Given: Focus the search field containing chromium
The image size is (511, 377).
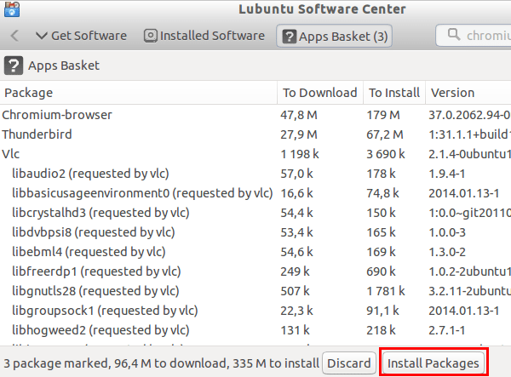Looking at the screenshot, I should pos(474,35).
